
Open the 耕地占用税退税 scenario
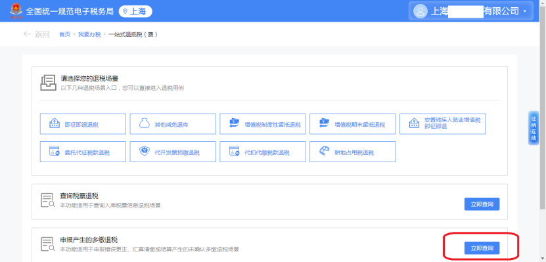coord(352,152)
